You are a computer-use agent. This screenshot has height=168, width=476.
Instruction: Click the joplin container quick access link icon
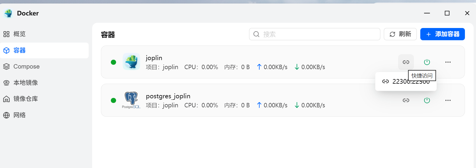pyautogui.click(x=406, y=62)
